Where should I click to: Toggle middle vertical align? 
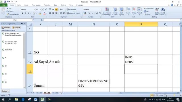(x=53, y=9)
